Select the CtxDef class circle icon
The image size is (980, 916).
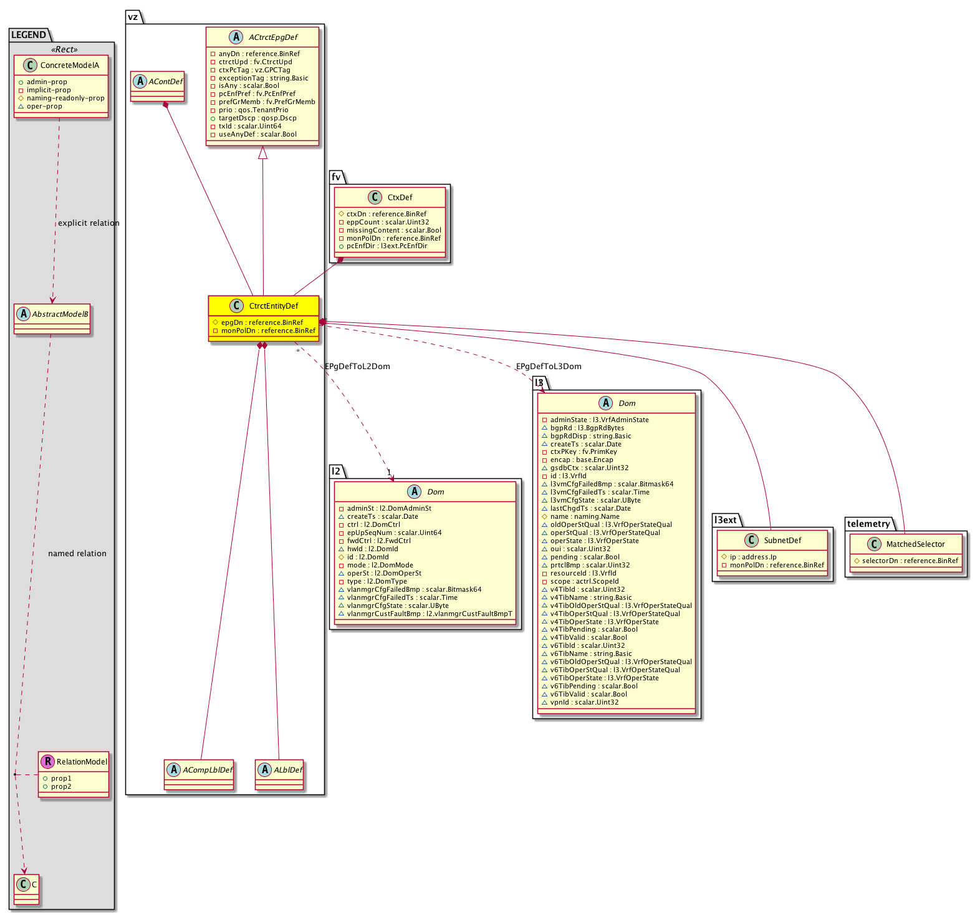(x=375, y=198)
